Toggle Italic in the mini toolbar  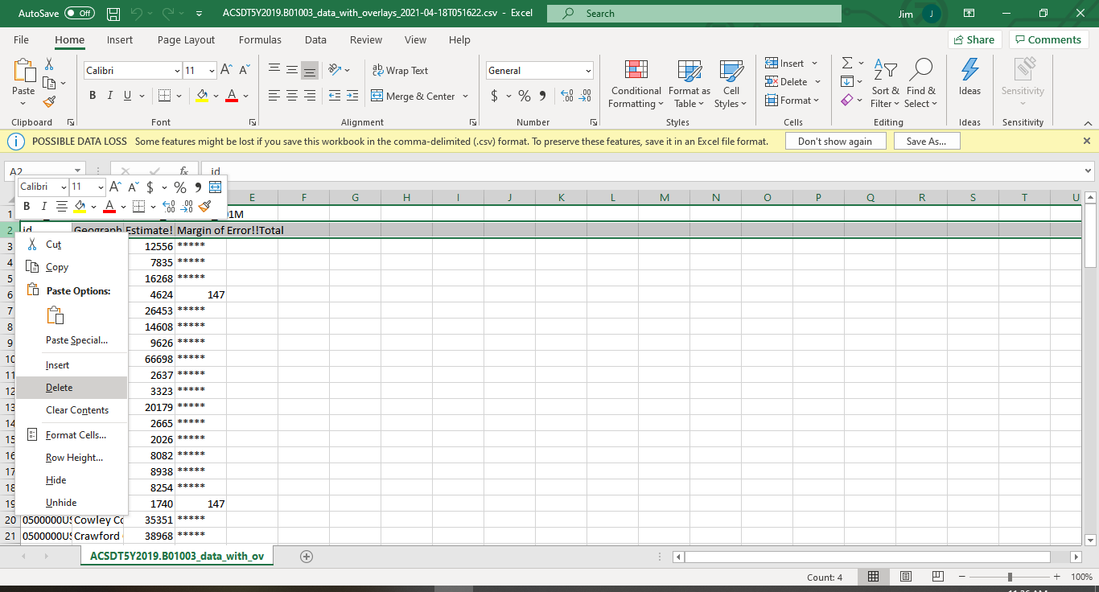pos(44,207)
